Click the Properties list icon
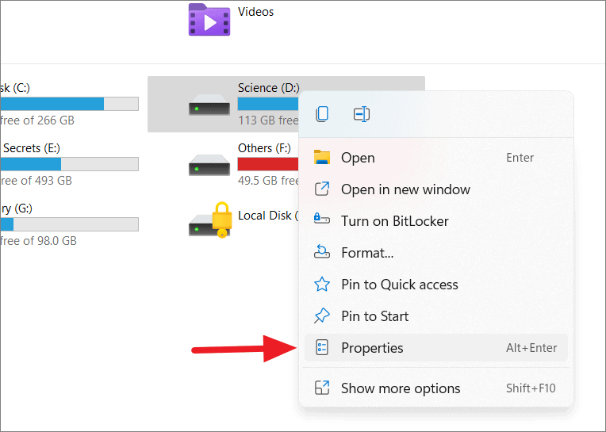Screen dimensions: 606x432 [x=322, y=348]
